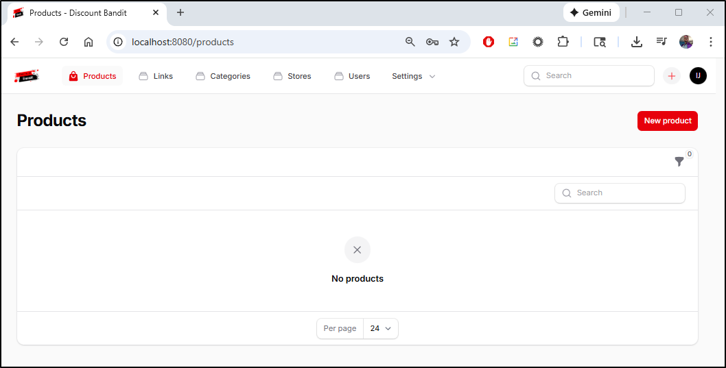Open the browser extensions puzzle icon
Image resolution: width=726 pixels, height=368 pixels.
(x=563, y=42)
